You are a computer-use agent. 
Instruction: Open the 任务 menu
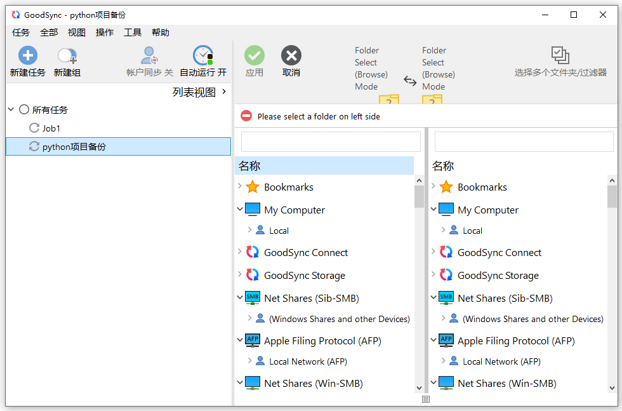[20, 32]
